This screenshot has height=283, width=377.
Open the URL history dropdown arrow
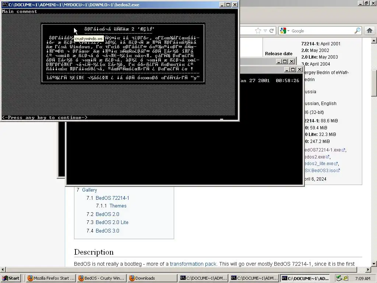pos(265,31)
